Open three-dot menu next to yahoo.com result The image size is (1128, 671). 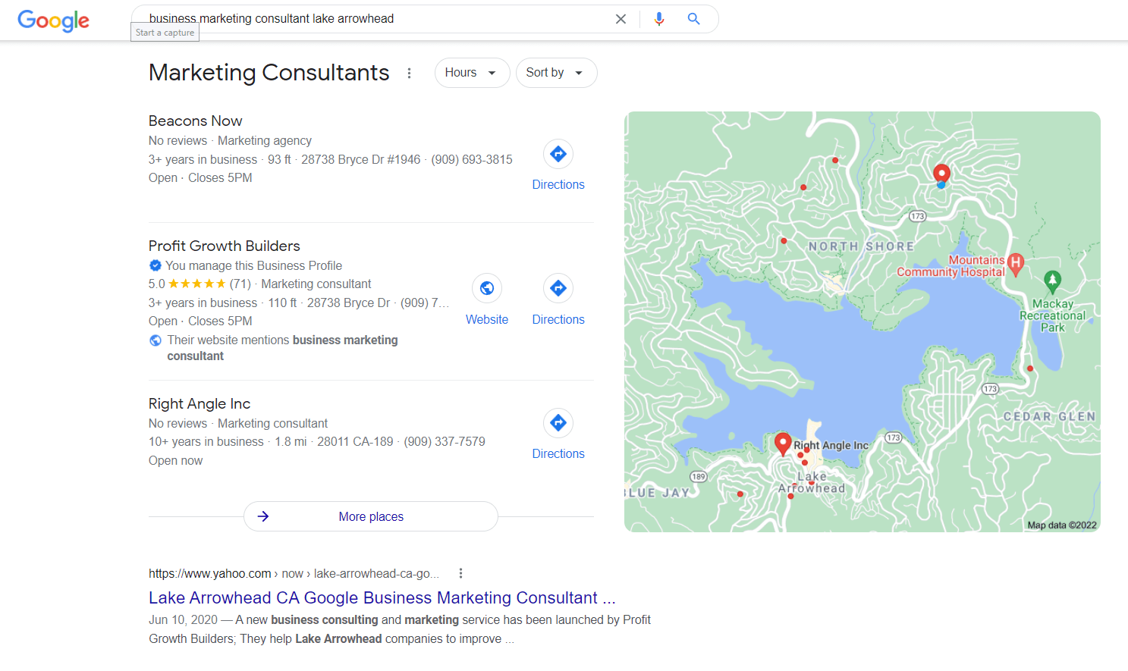coord(460,573)
